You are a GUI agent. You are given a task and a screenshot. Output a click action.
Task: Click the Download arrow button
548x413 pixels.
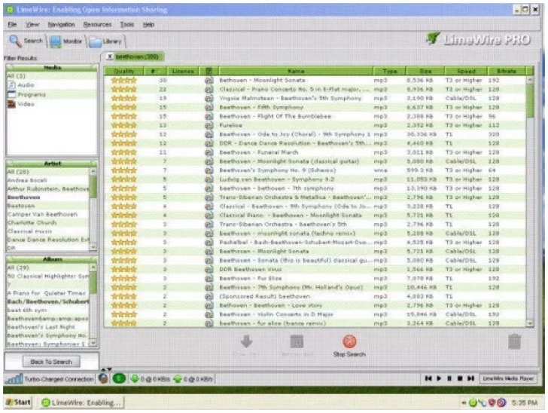[x=246, y=341]
